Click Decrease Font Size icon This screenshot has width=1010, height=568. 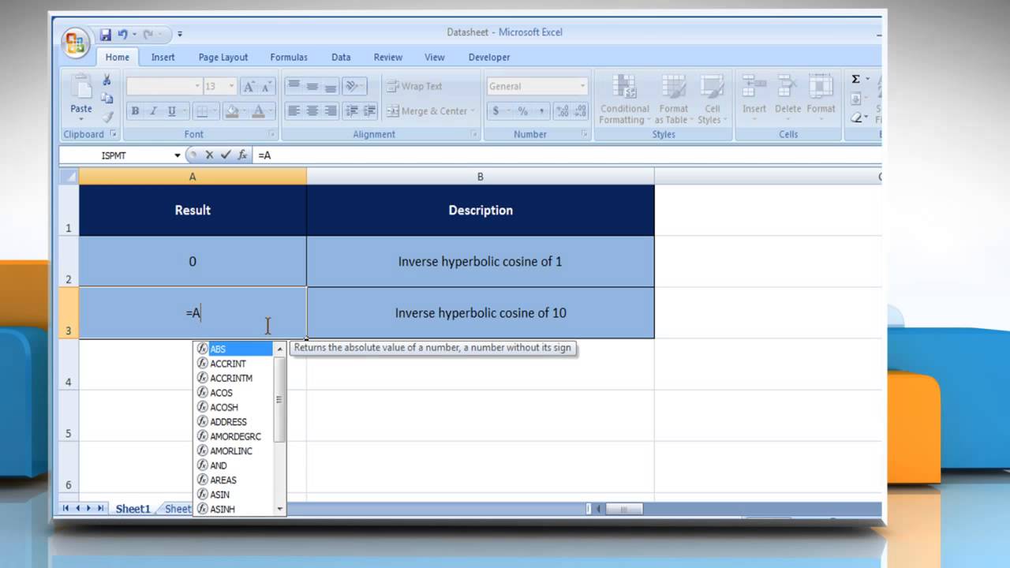[x=267, y=86]
